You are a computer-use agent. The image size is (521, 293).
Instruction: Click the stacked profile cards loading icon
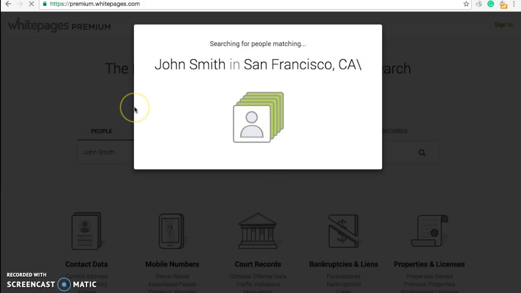coord(258,117)
